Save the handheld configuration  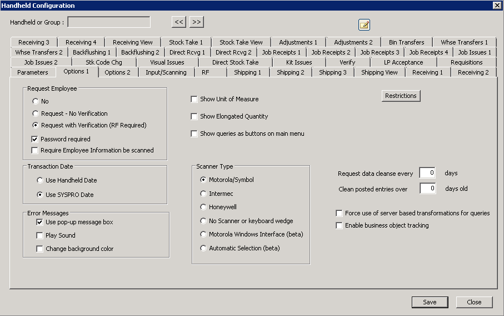pos(430,302)
